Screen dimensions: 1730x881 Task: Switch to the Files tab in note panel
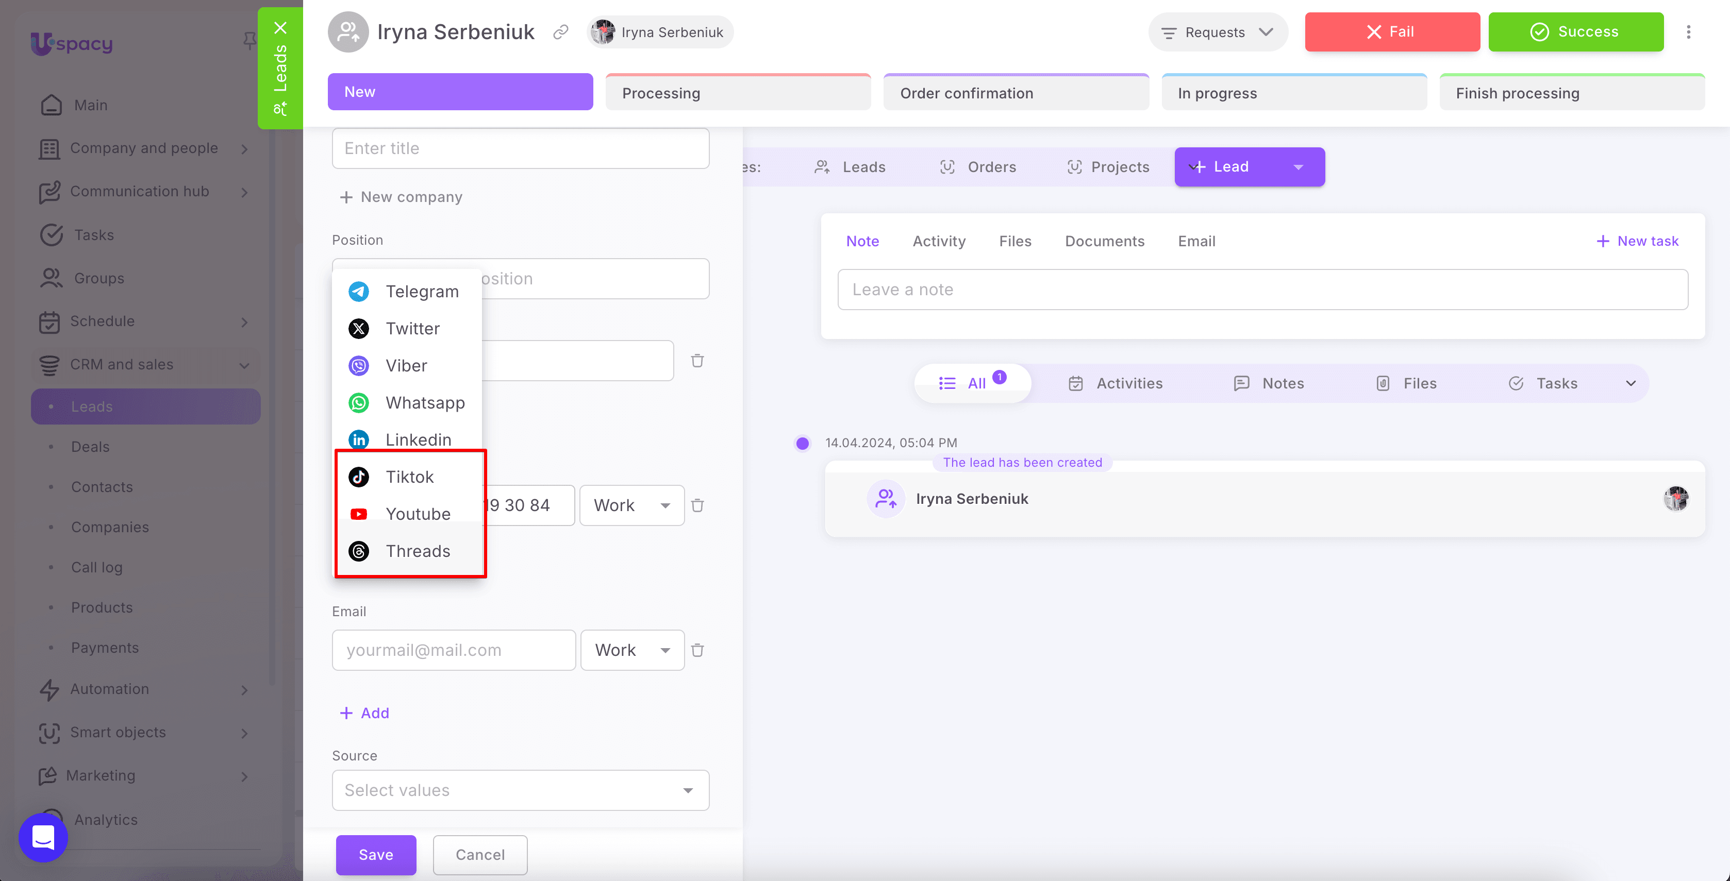pos(1015,242)
